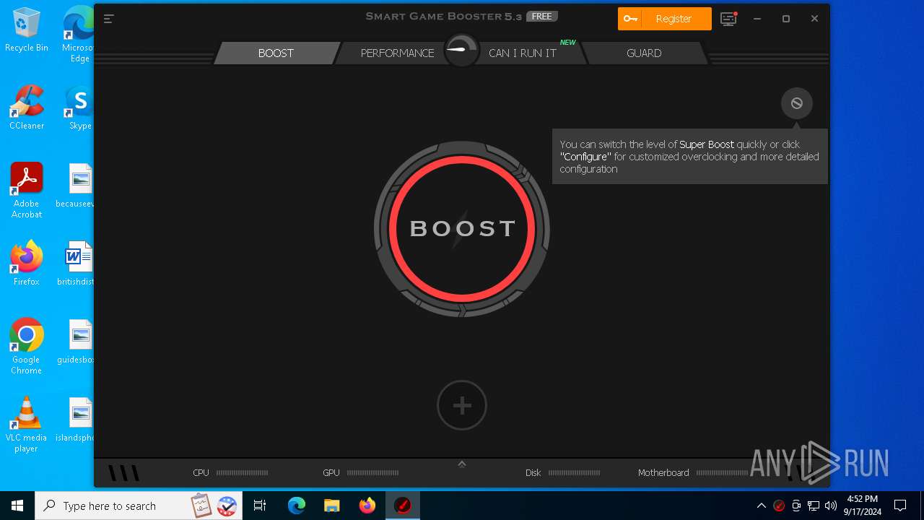Minimize the Smart Game Booster window
Image resolution: width=924 pixels, height=520 pixels.
coord(757,19)
